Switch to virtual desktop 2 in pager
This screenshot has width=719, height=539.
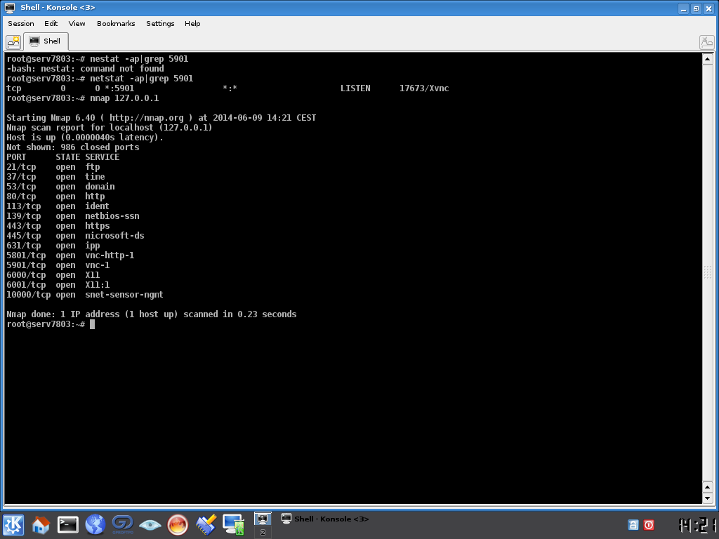click(263, 533)
